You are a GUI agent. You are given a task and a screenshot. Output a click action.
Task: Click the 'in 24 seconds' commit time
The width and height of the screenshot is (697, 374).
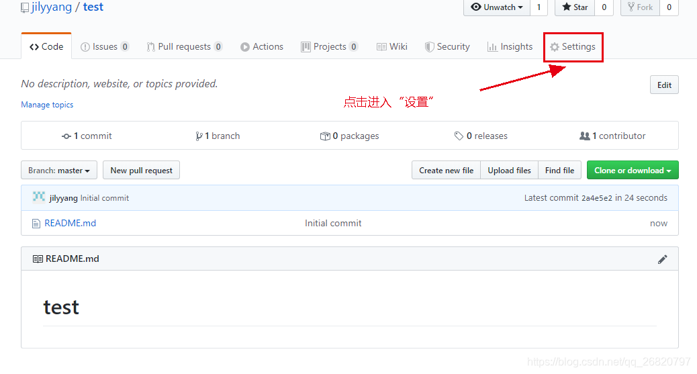[641, 198]
